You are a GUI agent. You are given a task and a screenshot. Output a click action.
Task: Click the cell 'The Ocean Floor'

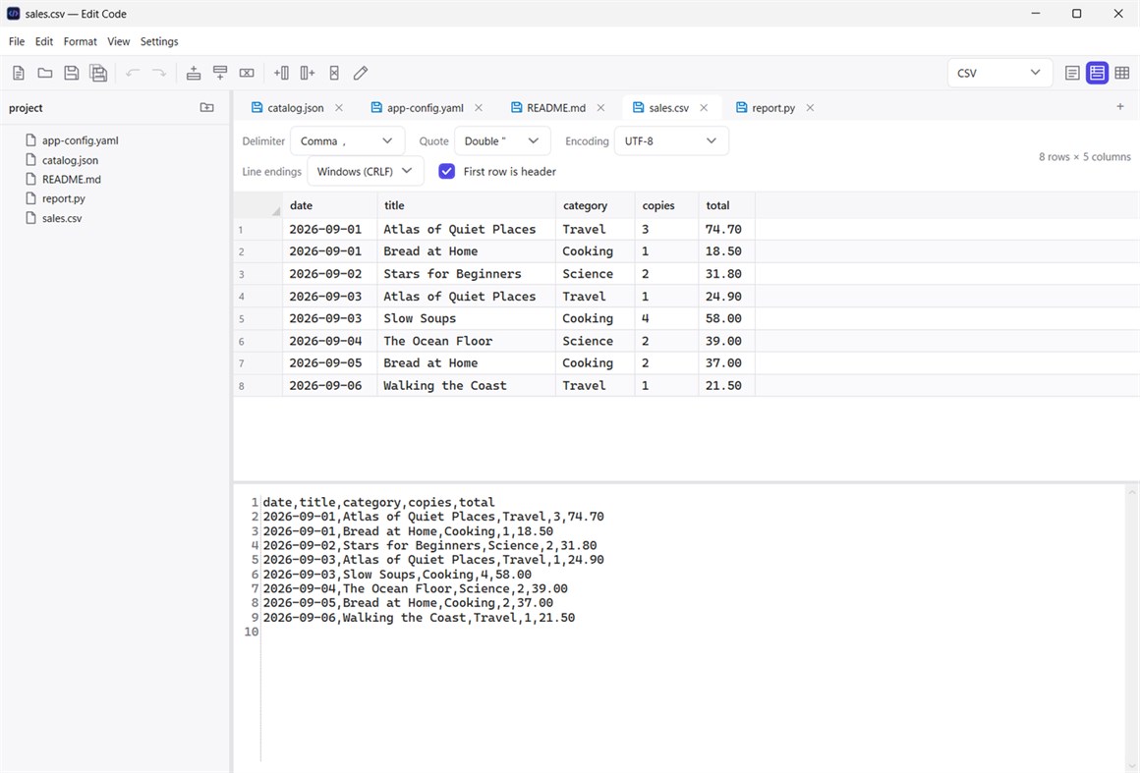[x=467, y=341]
